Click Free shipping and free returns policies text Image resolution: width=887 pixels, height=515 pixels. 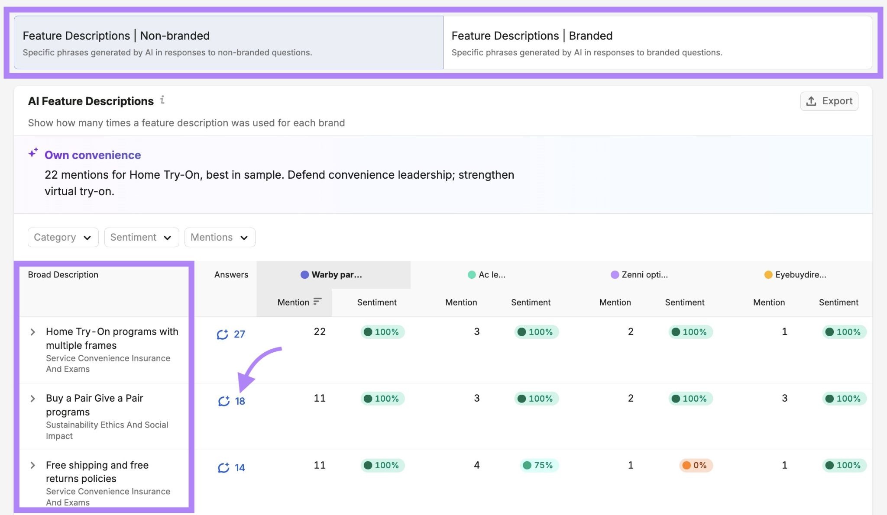[97, 472]
